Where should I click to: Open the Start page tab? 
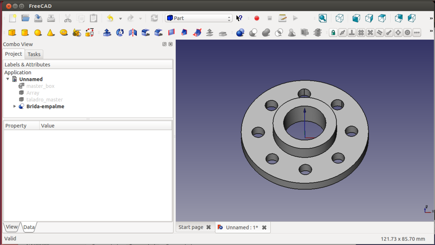point(191,227)
